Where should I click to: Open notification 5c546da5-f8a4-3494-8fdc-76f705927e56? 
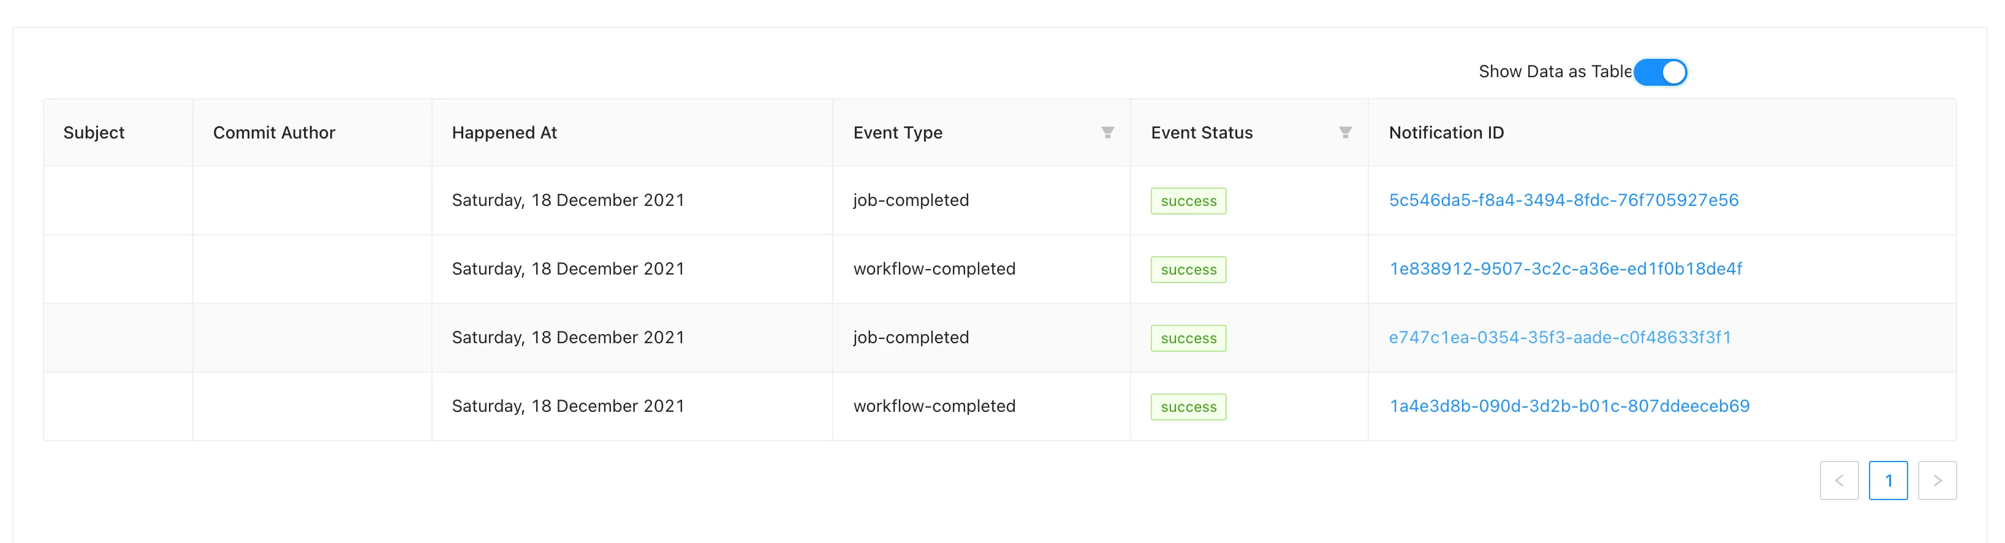point(1564,200)
